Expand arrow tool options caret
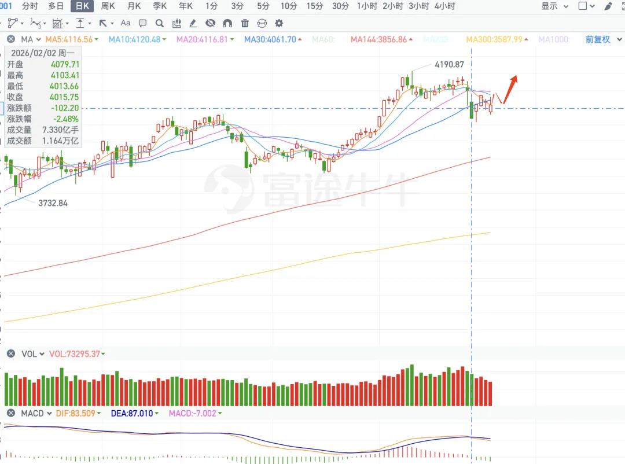Viewport: 625px width, 464px height. point(112,24)
